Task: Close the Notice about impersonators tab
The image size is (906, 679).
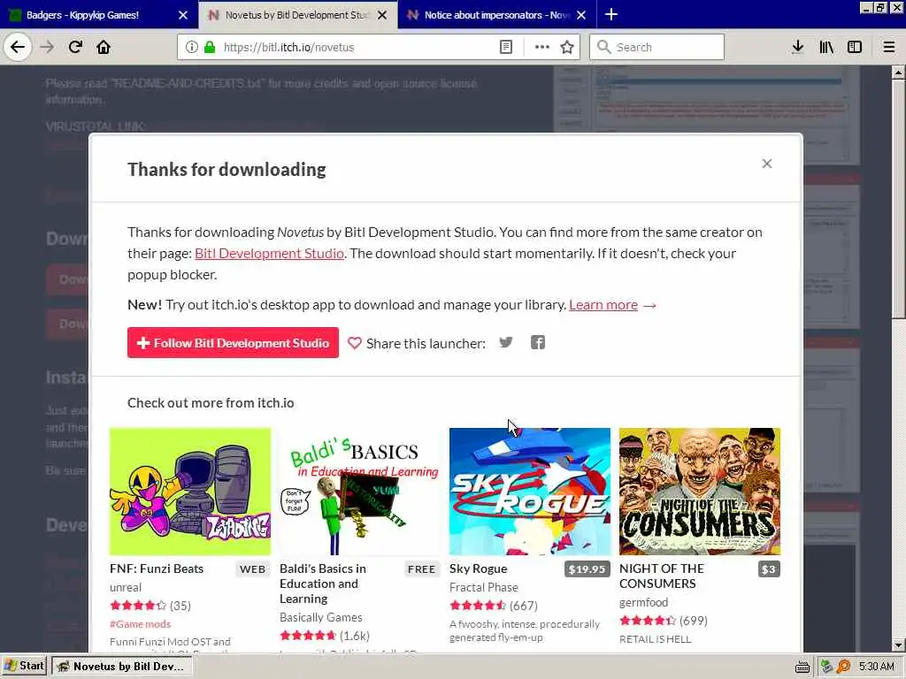Action: coord(581,15)
